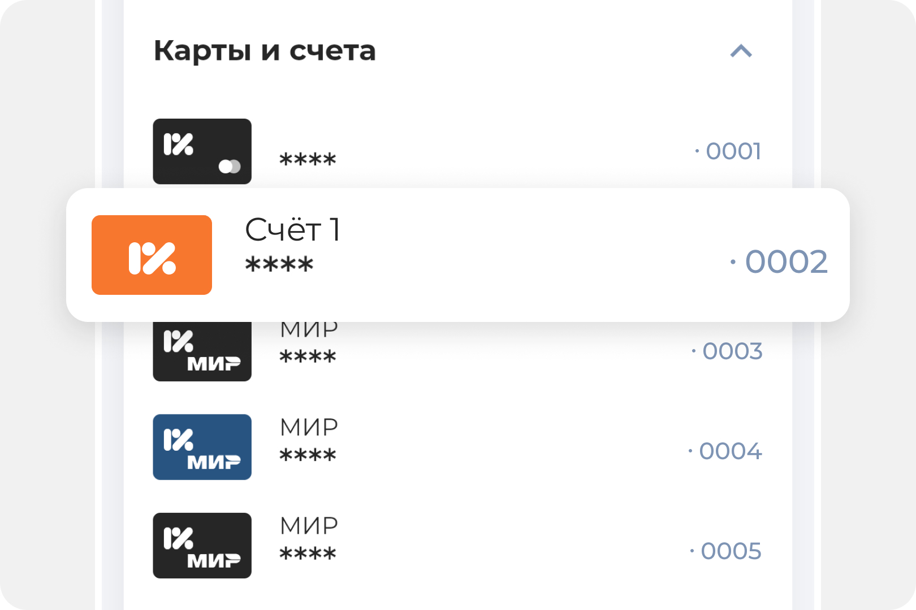Image resolution: width=916 pixels, height=610 pixels.
Task: Select the bottom black МИР card icon
Action: pyautogui.click(x=202, y=546)
